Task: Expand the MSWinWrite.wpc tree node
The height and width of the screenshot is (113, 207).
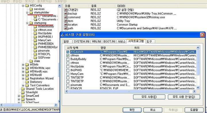Action: coord(23,68)
